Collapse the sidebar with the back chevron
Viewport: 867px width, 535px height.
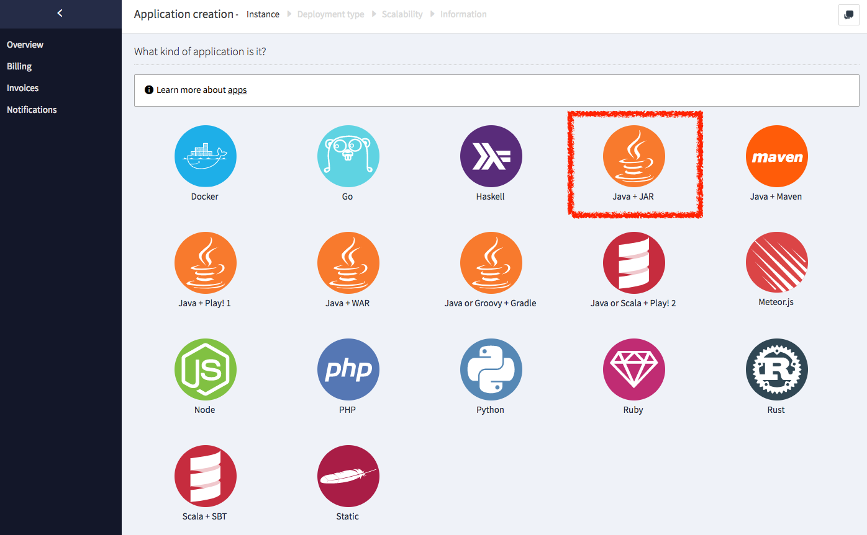tap(60, 13)
